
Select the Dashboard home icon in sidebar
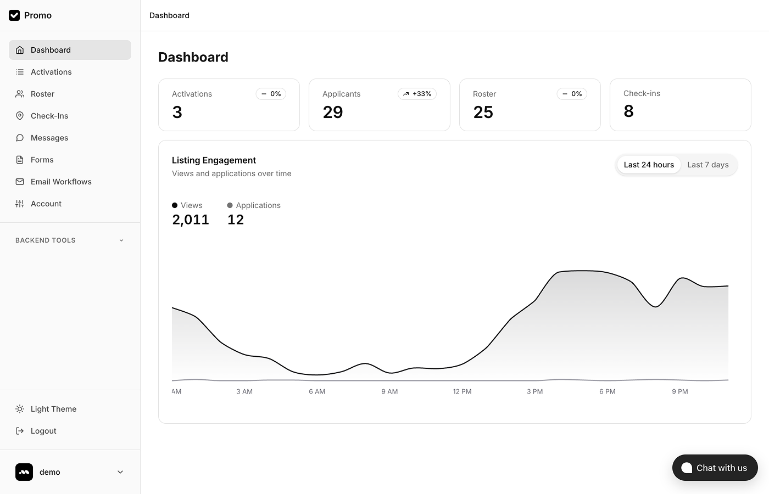(20, 50)
